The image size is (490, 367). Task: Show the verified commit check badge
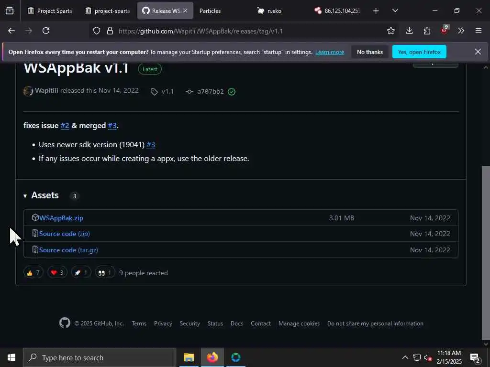coord(232,91)
